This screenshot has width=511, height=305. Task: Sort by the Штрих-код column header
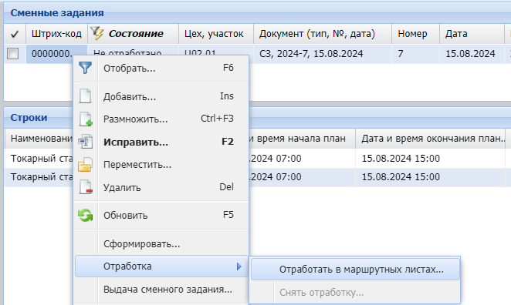[56, 34]
